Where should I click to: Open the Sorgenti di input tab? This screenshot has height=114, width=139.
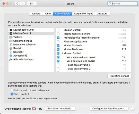83,14
